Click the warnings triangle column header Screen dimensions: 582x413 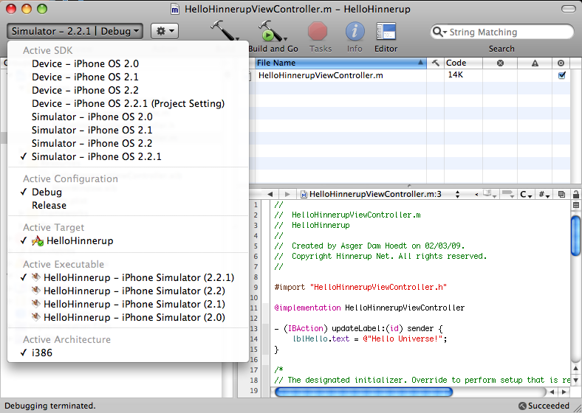(x=535, y=63)
